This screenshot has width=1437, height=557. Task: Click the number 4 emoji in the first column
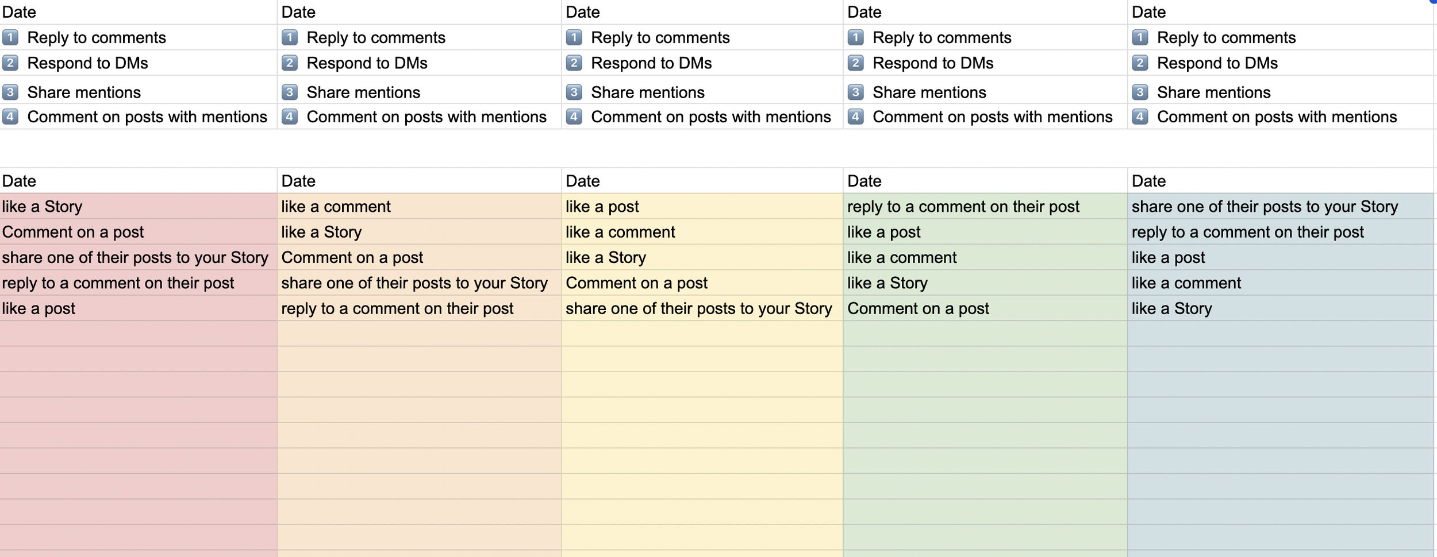(x=10, y=117)
